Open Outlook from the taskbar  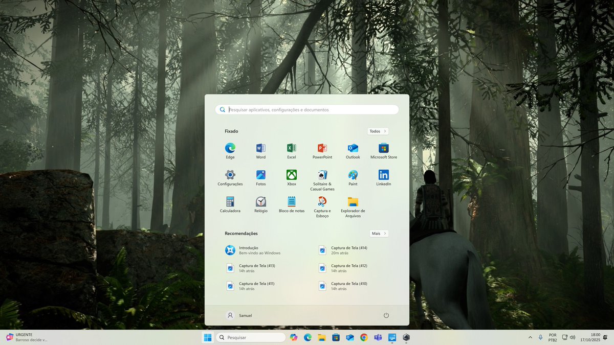pos(350,337)
